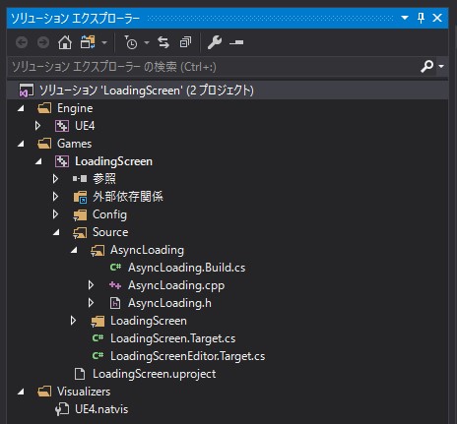This screenshot has height=424, width=457.
Task: Click the 参照 references icon
Action: tap(80, 179)
